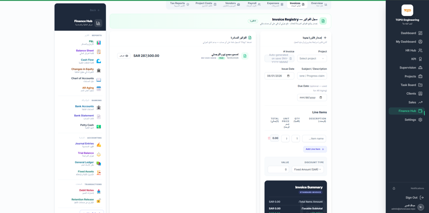Image resolution: width=429 pixels, height=213 pixels.
Task: Open the Debit Notes icon
Action: point(99,192)
